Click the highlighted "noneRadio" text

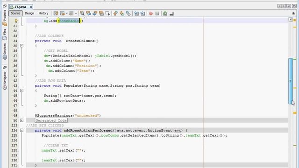tap(70, 21)
